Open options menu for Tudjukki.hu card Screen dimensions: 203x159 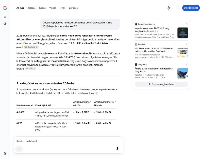187,65
